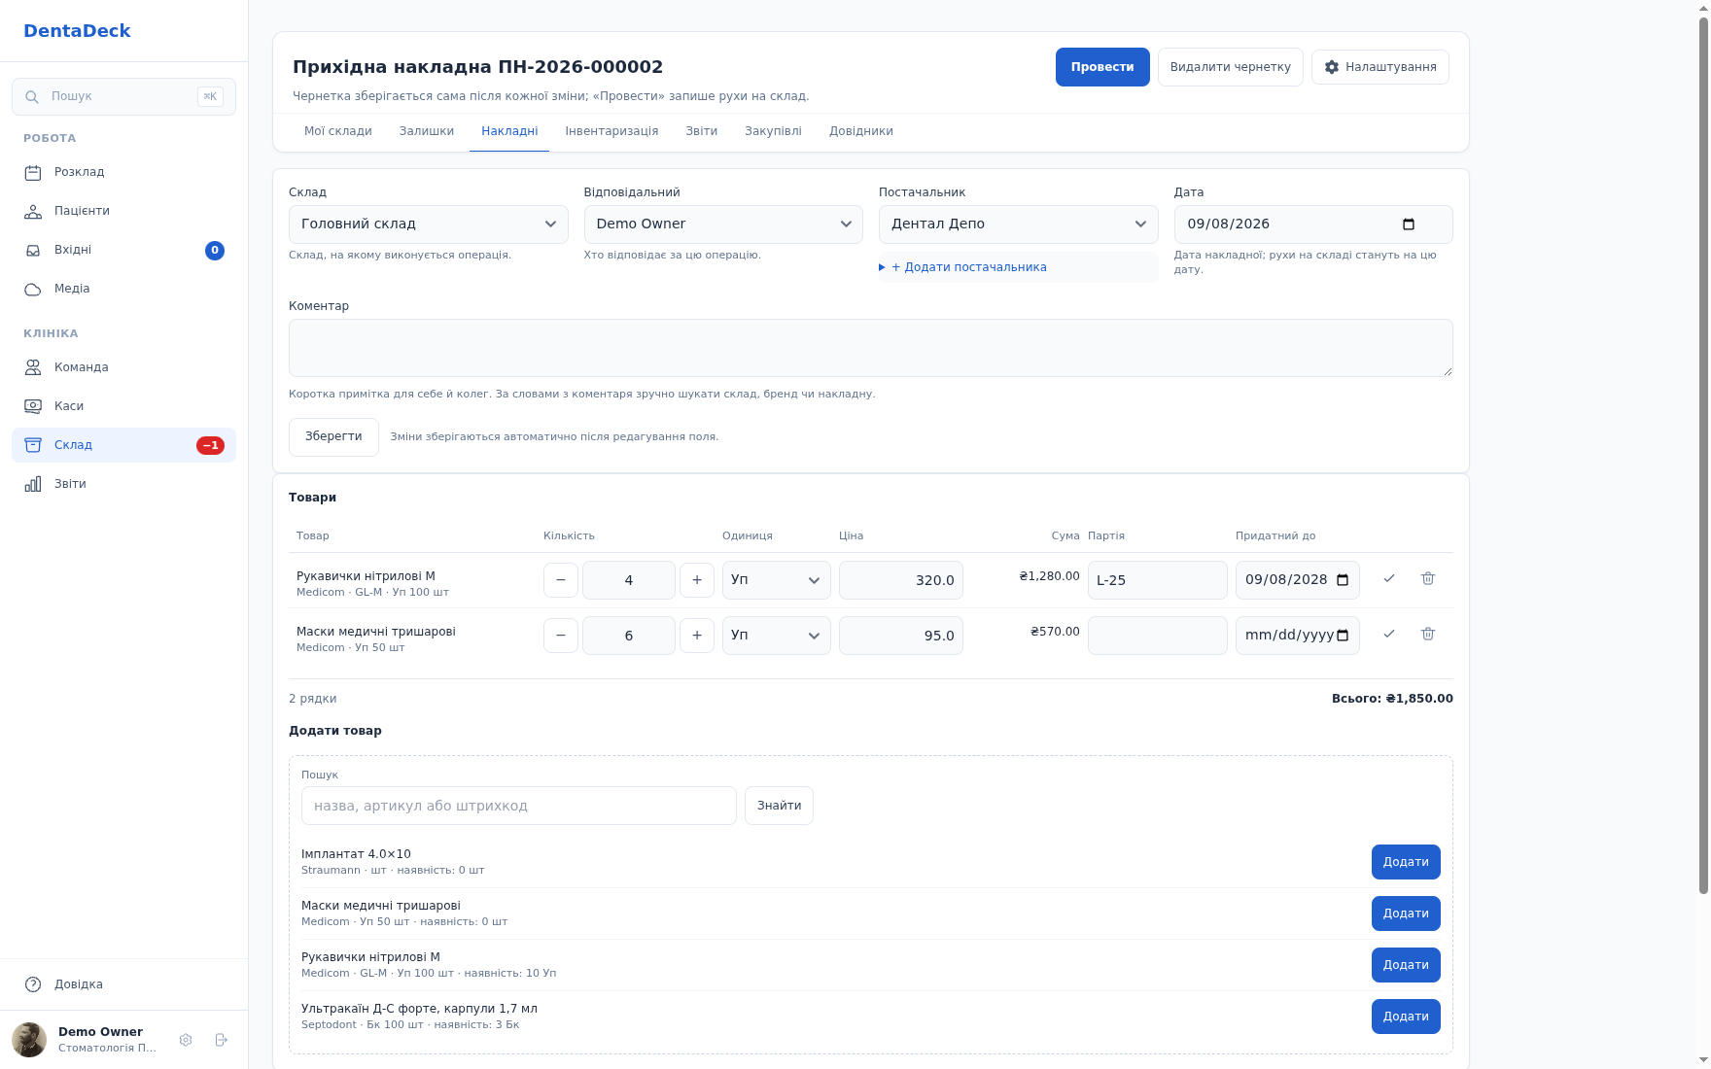Open the Відповідальний dropdown
The width and height of the screenshot is (1711, 1069).
tap(723, 224)
